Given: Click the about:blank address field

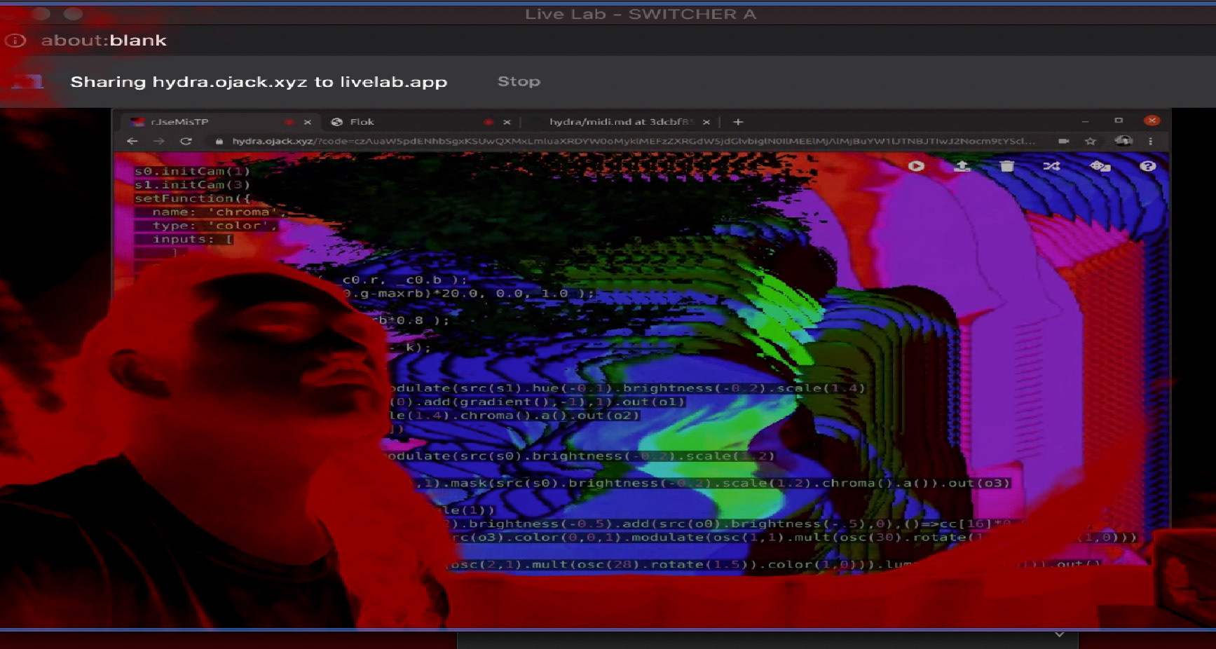Looking at the screenshot, I should (x=104, y=41).
